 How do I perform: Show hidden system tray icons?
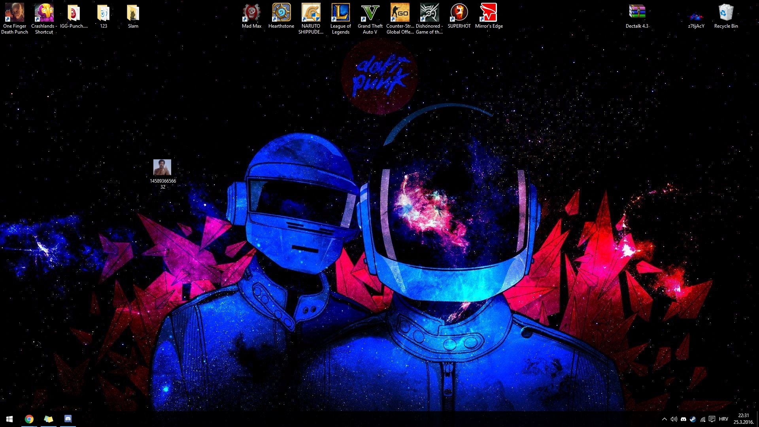coord(665,419)
